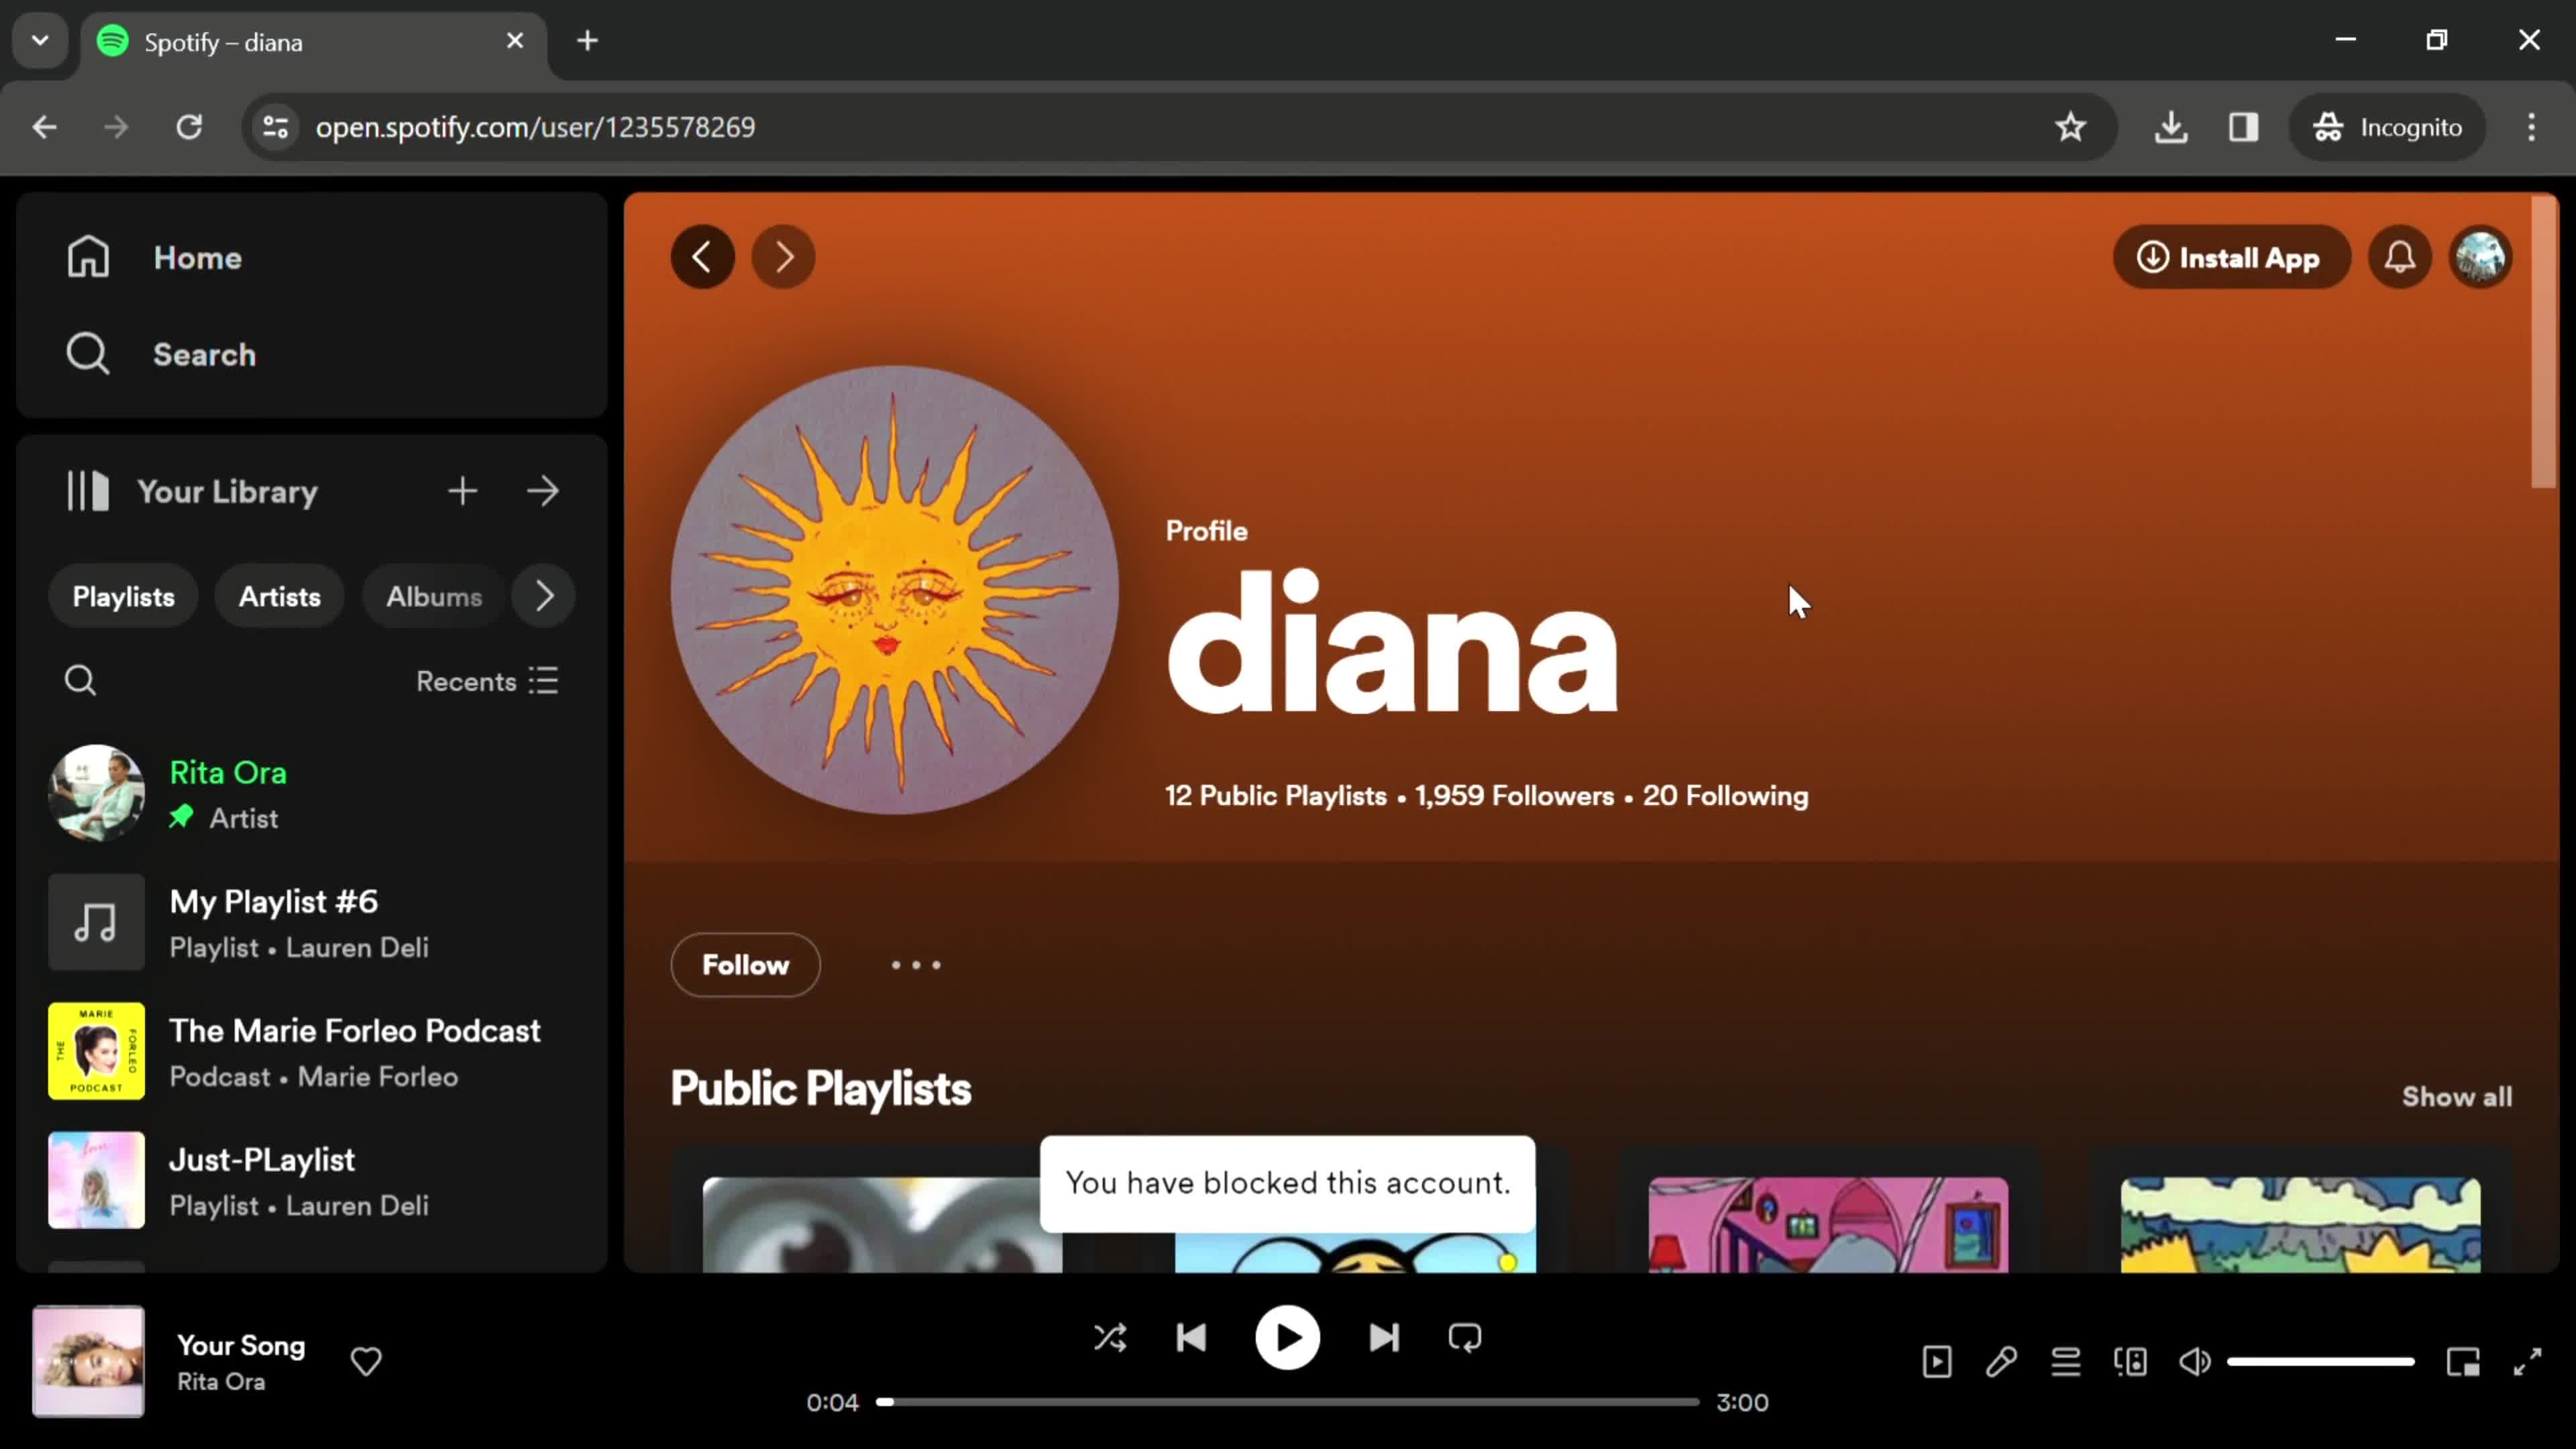The height and width of the screenshot is (1449, 2576).
Task: Click the repeat playback icon
Action: [x=1465, y=1338]
